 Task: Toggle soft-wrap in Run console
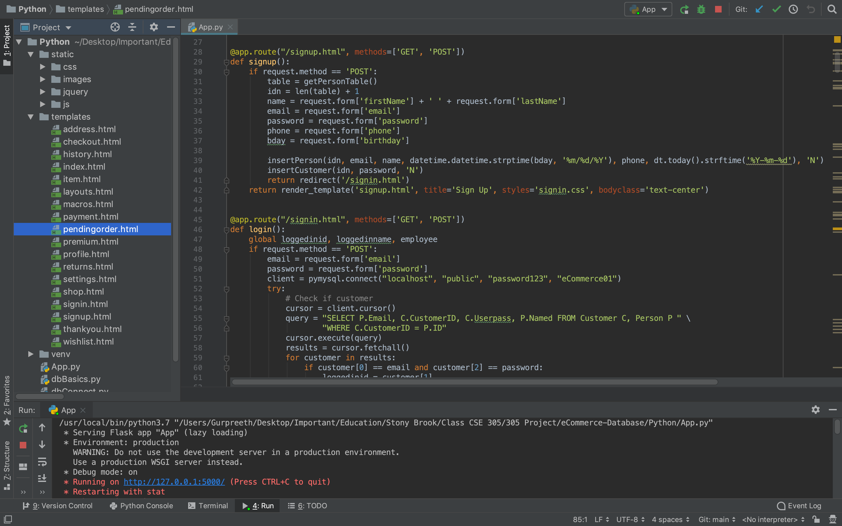(42, 462)
